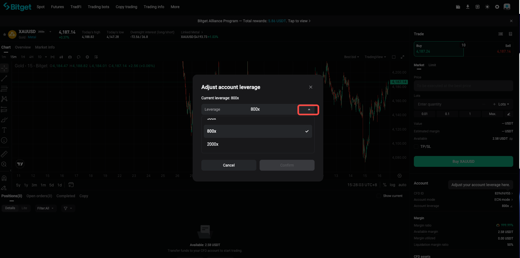Screen dimensions: 520x258
Task: Open the Copy trading menu
Action: click(126, 7)
